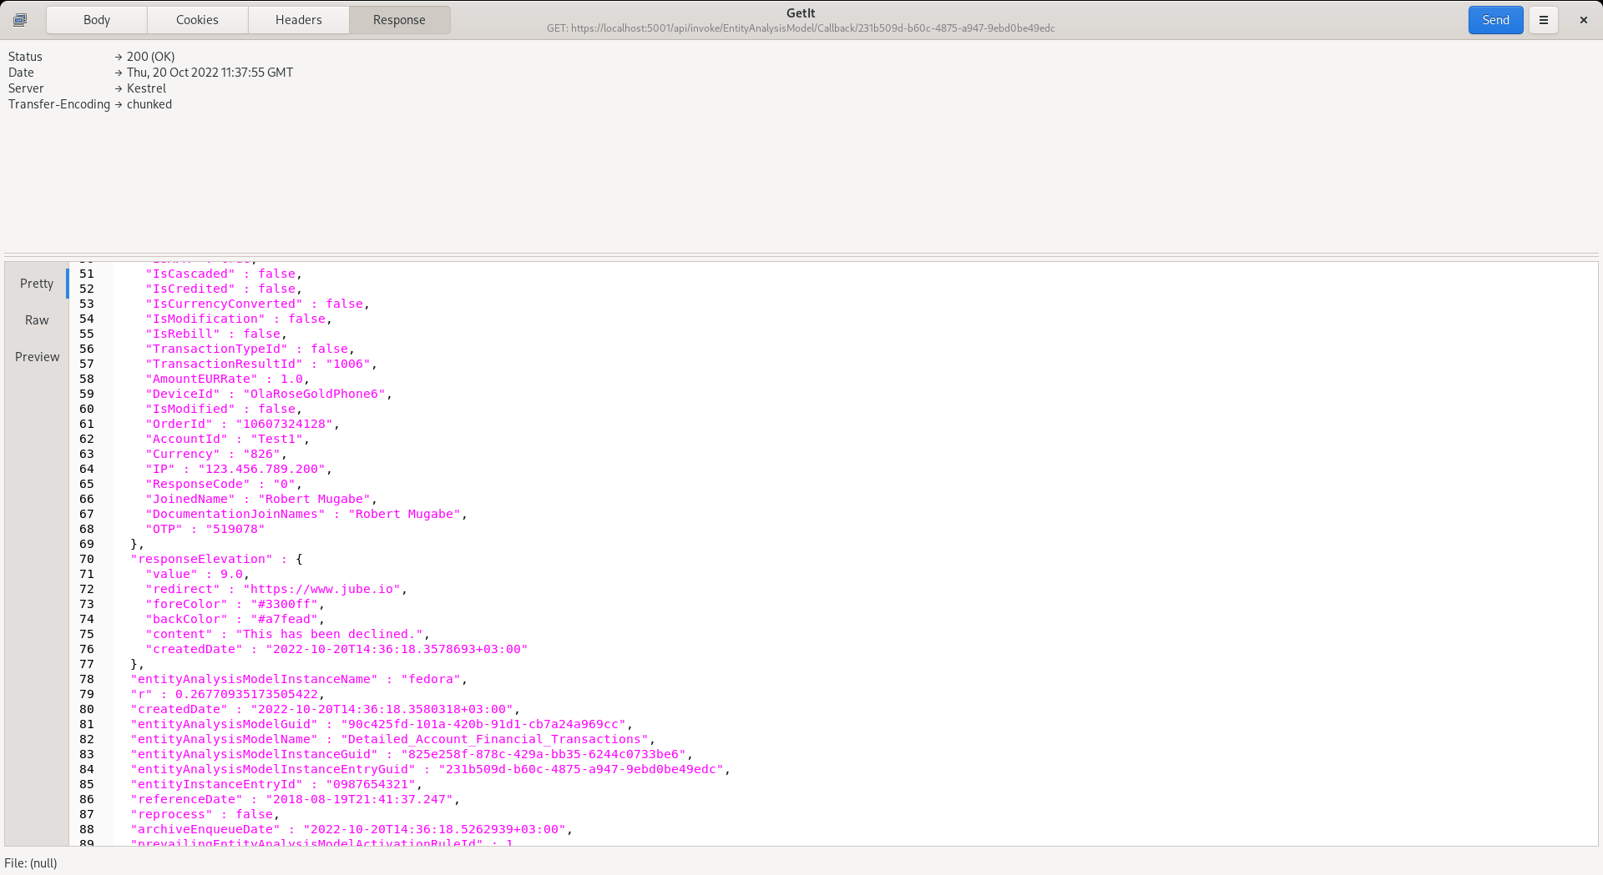Click the "IP" value 123.456.789.200
Viewport: 1603px width, 875px height.
click(261, 469)
